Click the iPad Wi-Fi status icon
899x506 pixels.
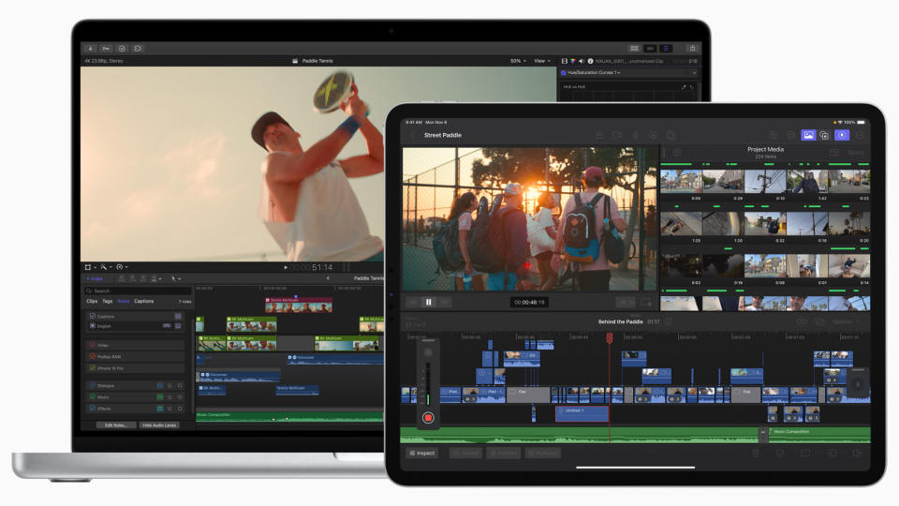840,122
